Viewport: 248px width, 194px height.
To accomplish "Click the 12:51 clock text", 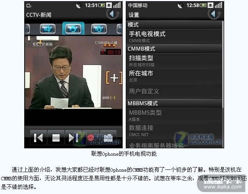I will [91, 5].
